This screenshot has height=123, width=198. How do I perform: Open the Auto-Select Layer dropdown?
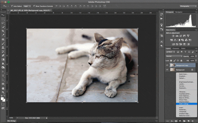pyautogui.click(x=27, y=6)
